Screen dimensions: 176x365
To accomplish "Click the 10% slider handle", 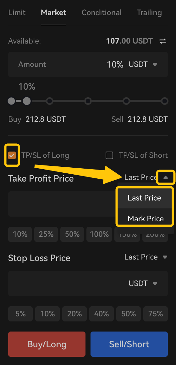I will coord(27,101).
